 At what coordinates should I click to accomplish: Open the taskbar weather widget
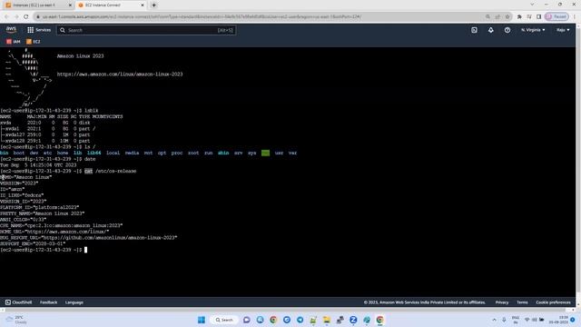(x=16, y=320)
